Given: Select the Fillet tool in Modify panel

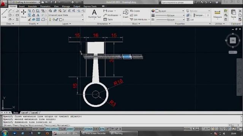Looking at the screenshot, I should point(43,20).
